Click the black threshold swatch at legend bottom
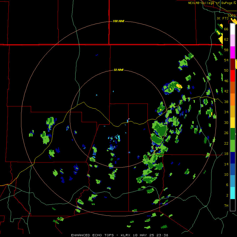The height and width of the screenshot is (237, 237). (233, 205)
